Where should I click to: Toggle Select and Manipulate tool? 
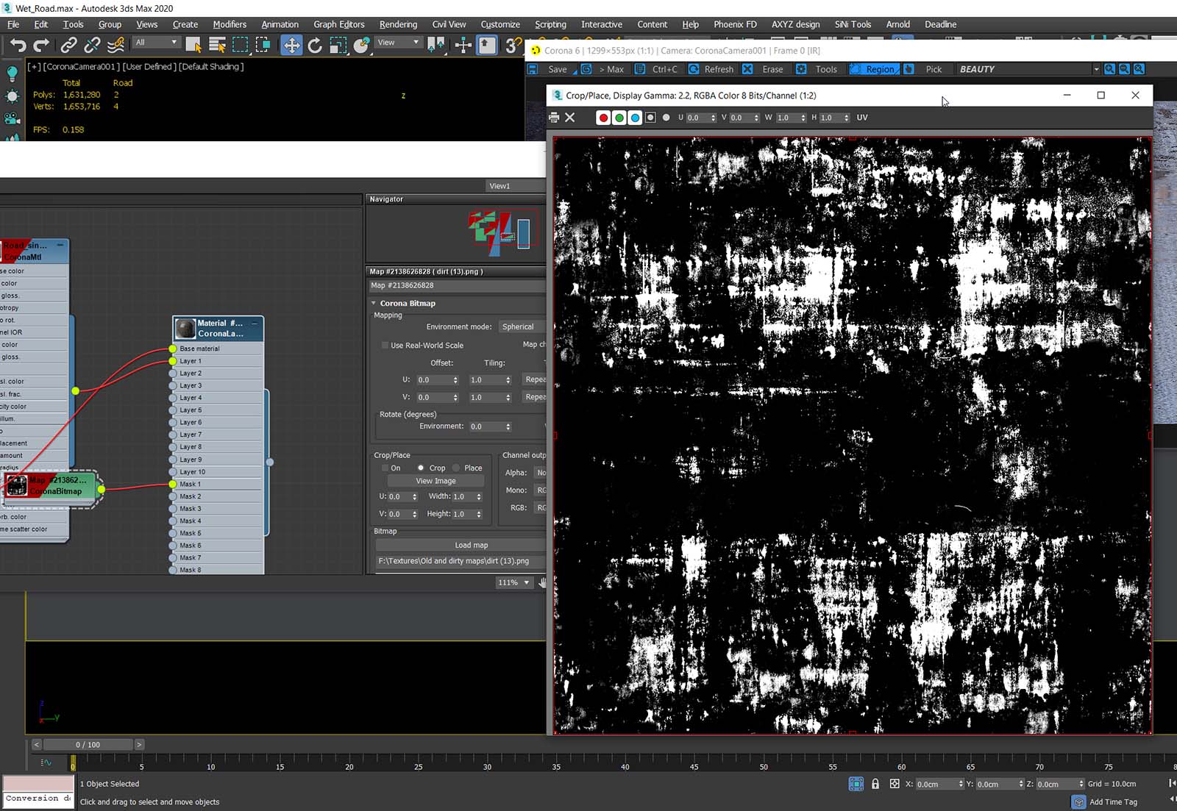pos(463,46)
